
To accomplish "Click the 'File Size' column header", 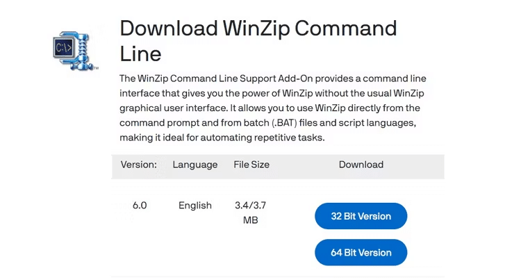I will point(251,165).
